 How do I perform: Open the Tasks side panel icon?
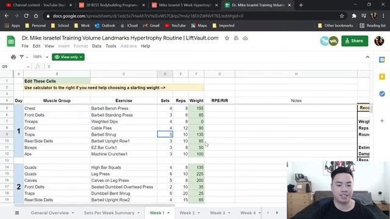(x=382, y=94)
